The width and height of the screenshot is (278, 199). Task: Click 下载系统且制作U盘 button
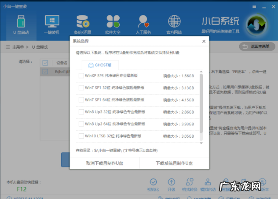pos(174,163)
